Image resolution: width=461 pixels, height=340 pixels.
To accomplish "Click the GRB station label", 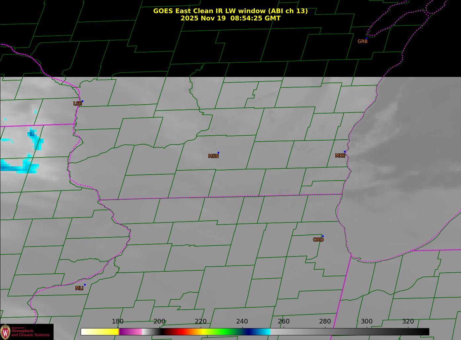I will [x=362, y=41].
